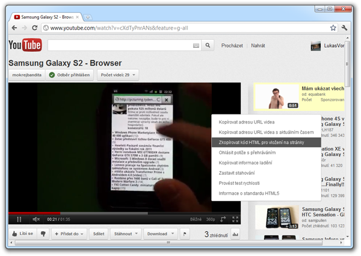The image size is (361, 256).
Task: Toggle the Odběr přihlášen subscription button
Action: pyautogui.click(x=70, y=75)
